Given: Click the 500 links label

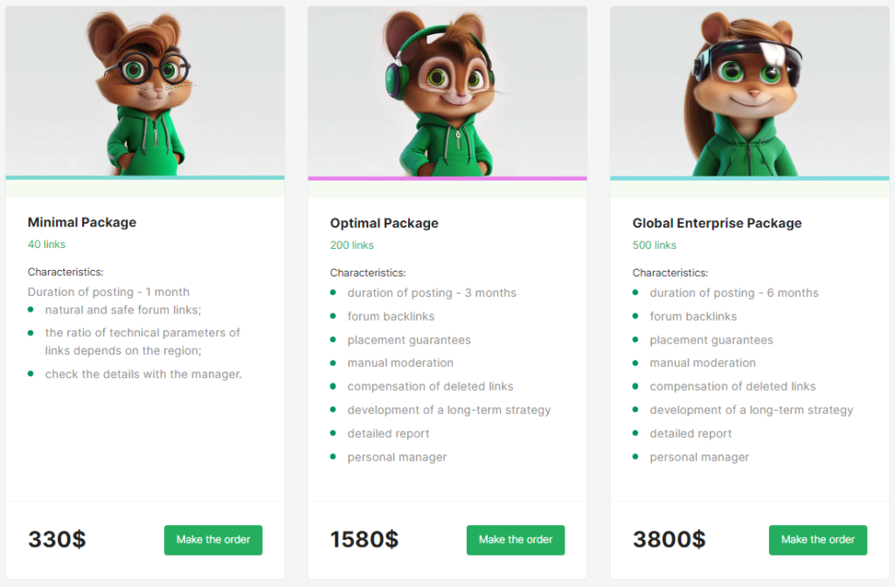Looking at the screenshot, I should coord(654,245).
